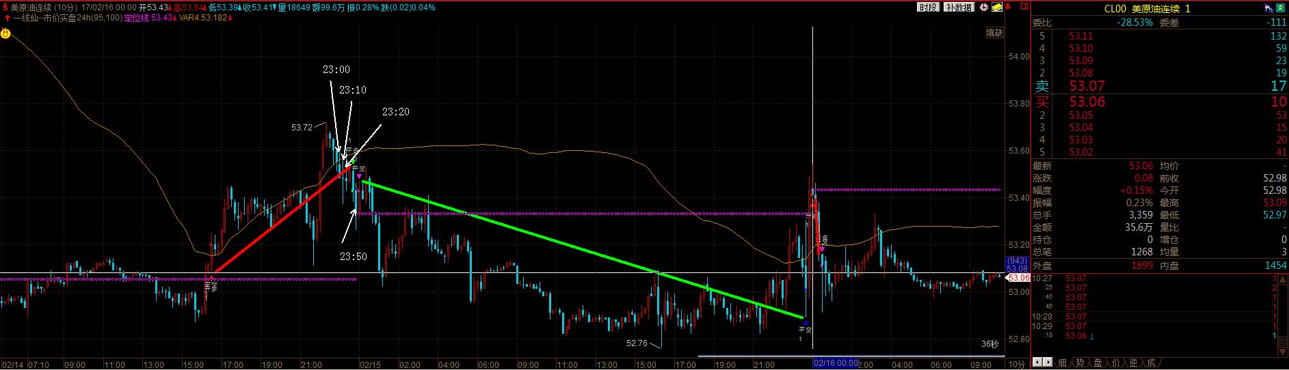Click the 10:27 tick row in trade list
This screenshot has width=1289, height=370.
(1155, 279)
